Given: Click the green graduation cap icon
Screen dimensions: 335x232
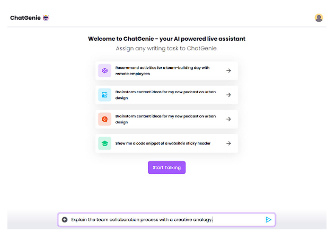Looking at the screenshot, I should pyautogui.click(x=105, y=143).
